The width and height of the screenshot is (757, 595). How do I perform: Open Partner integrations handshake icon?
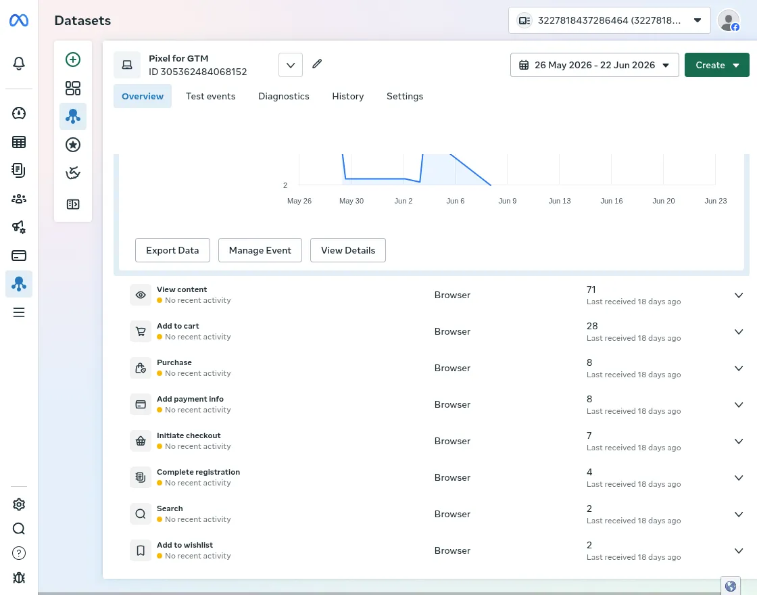click(73, 173)
